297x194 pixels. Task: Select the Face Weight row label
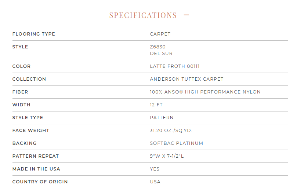coord(31,131)
